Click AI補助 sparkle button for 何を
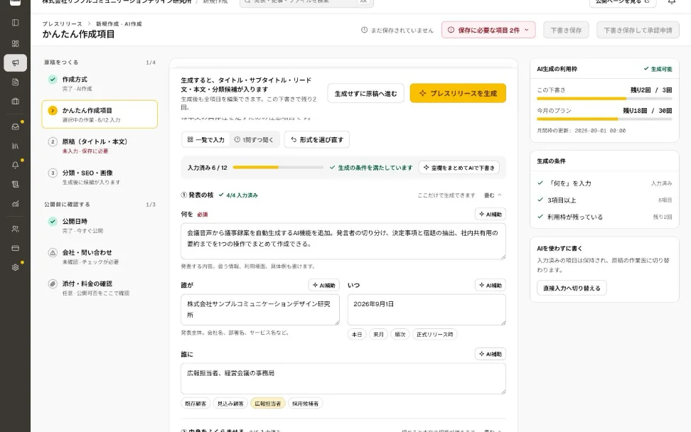This screenshot has height=432, width=691. (490, 214)
